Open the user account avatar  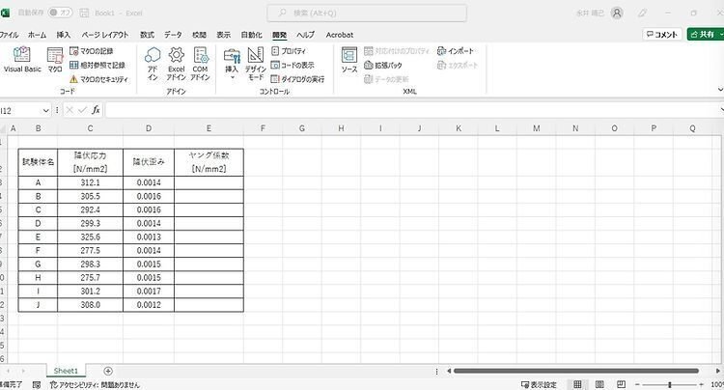click(x=617, y=13)
